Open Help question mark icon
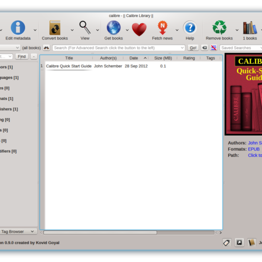The height and width of the screenshot is (262, 262). coord(190,28)
